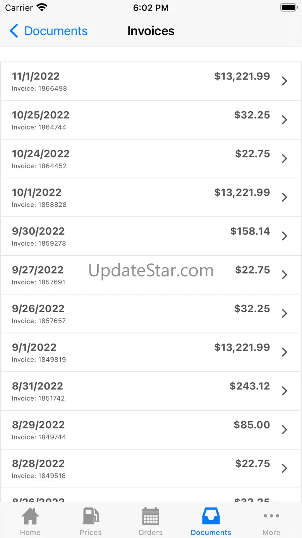
Task: Open the 8/29/2022 invoice for $85.00
Action: [x=151, y=430]
